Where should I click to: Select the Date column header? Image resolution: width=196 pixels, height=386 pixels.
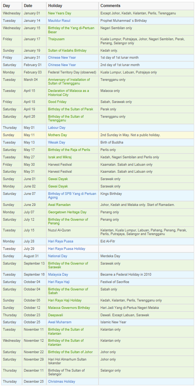pos(28,6)
